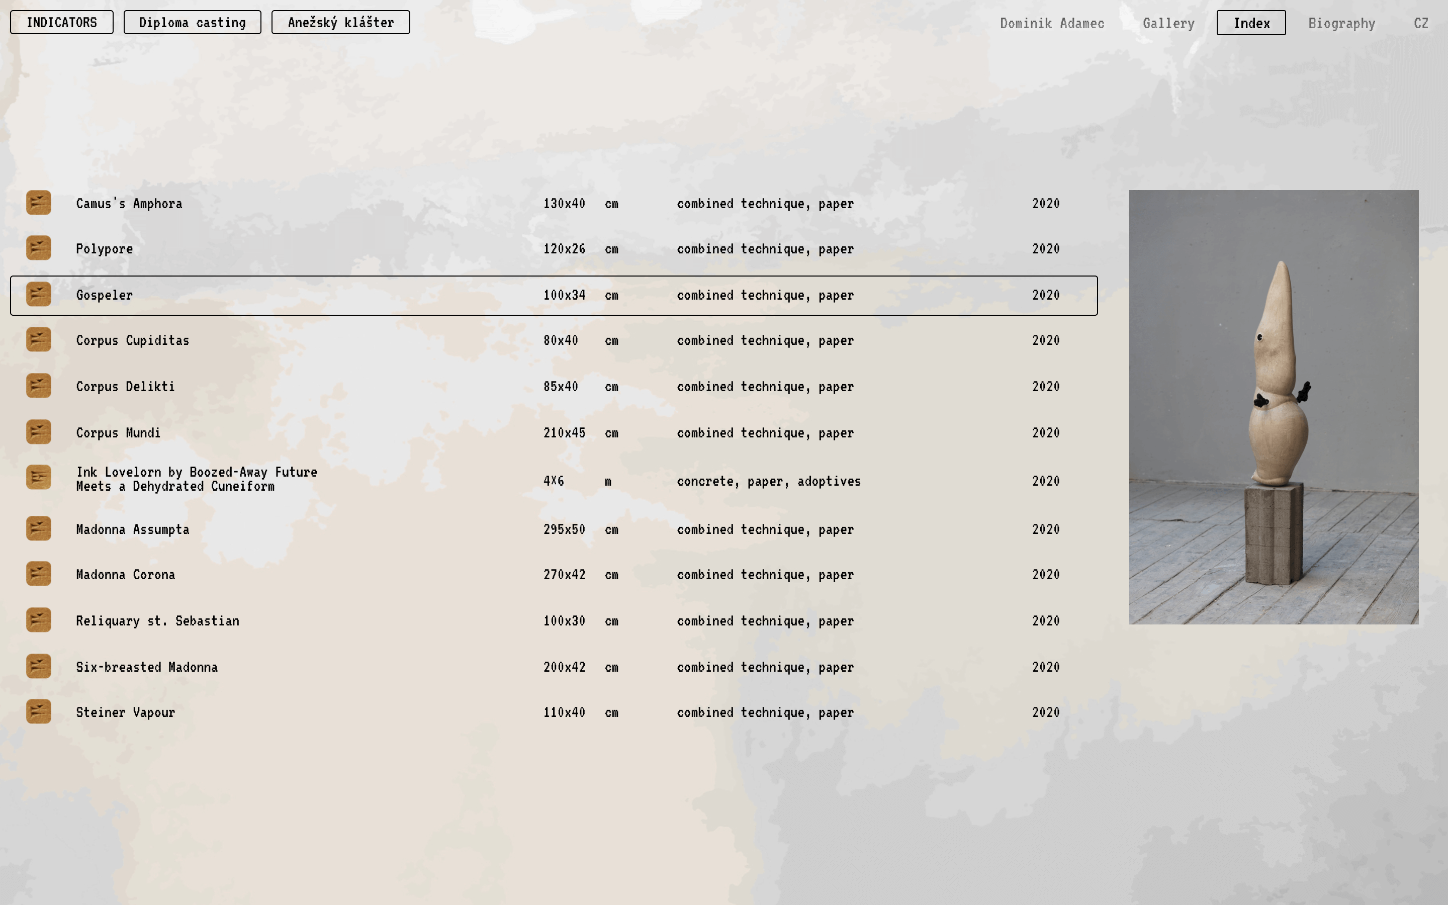Click the Gospeler title text
Image resolution: width=1448 pixels, height=905 pixels.
pos(105,295)
